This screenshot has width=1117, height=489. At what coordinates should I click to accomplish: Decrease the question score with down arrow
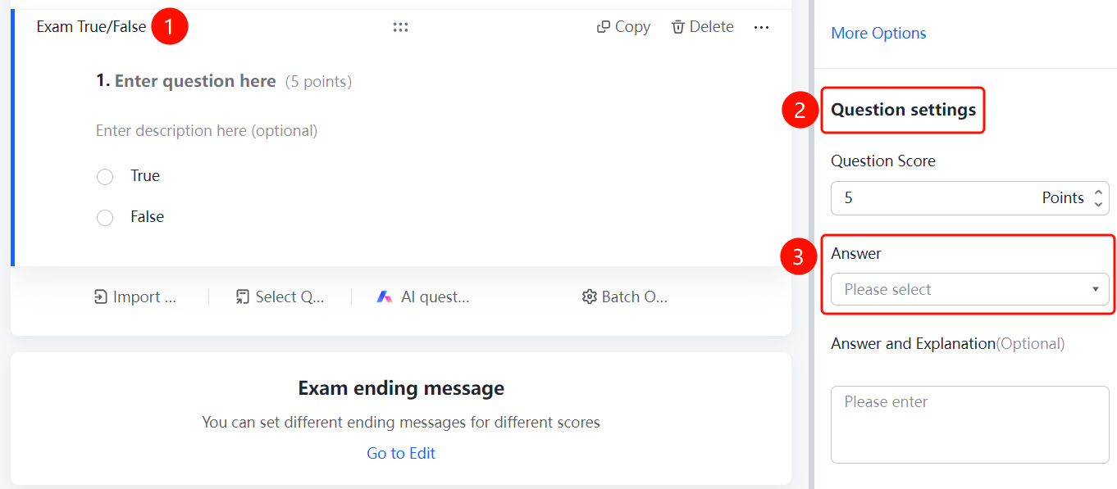(1099, 203)
